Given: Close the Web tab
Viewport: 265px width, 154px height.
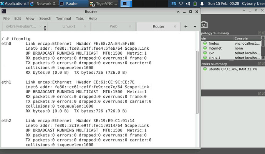Looking at the screenshot, I should pyautogui.click(x=130, y=26).
